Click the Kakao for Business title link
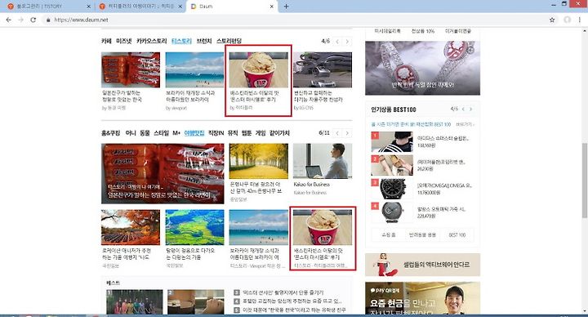This screenshot has width=588, height=317. tap(312, 185)
